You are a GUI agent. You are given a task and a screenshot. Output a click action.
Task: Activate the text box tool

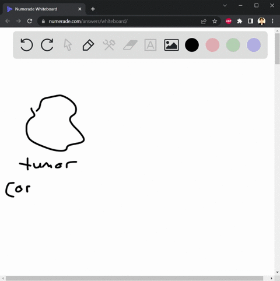click(150, 45)
